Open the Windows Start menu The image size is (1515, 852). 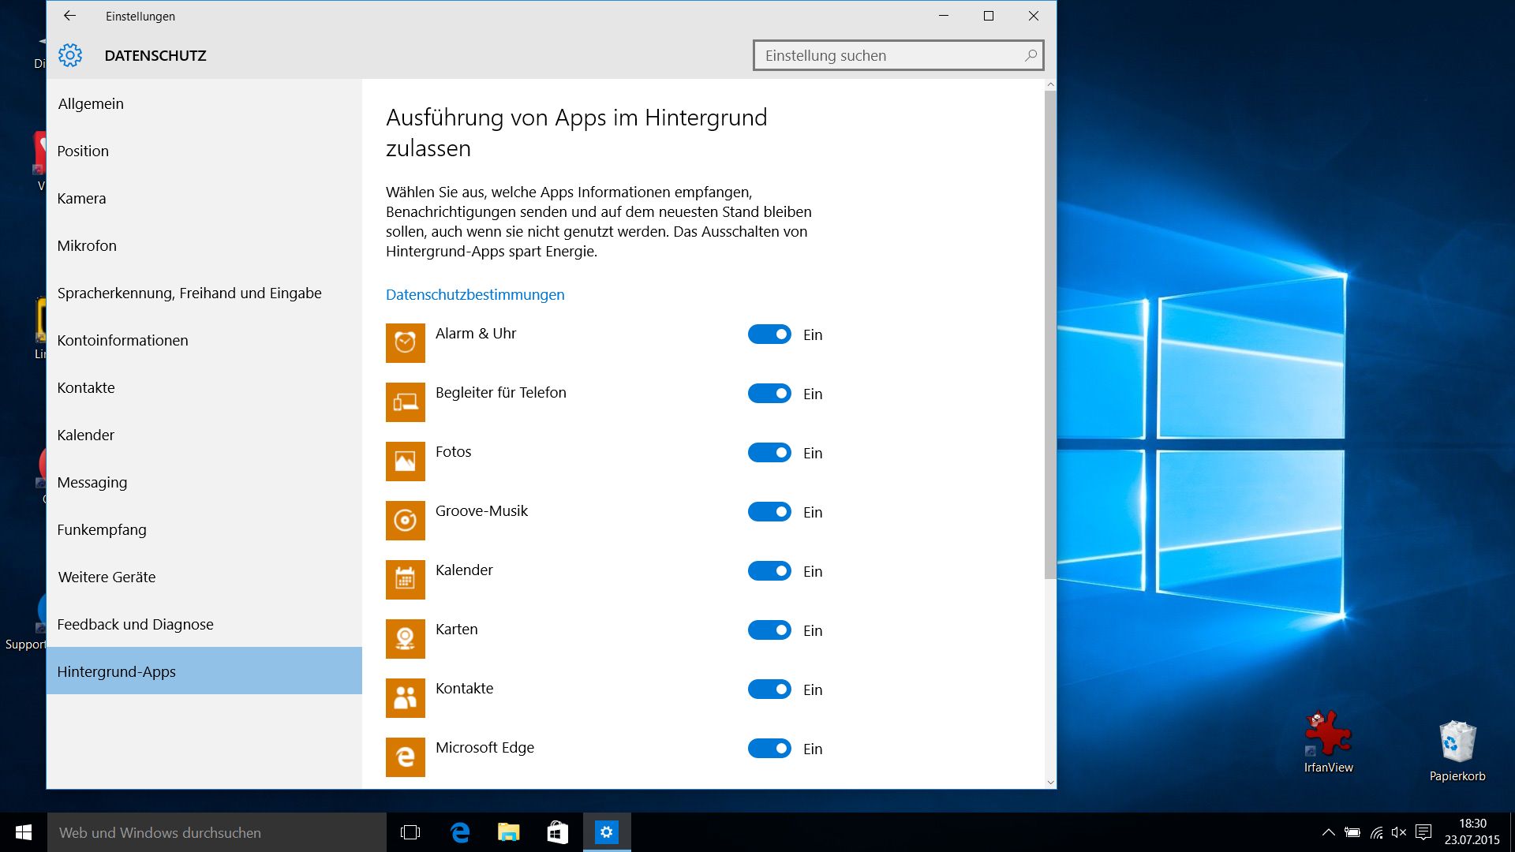tap(24, 832)
